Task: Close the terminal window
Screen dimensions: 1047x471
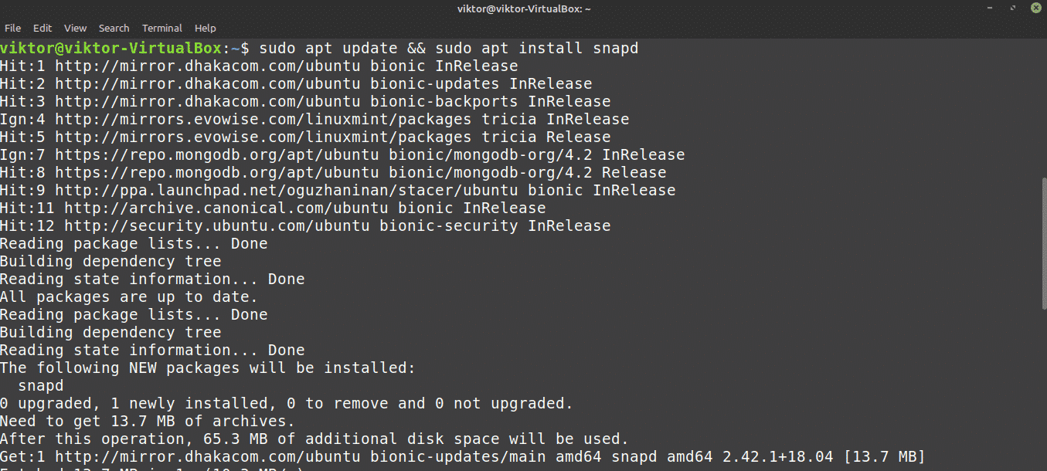Action: click(1035, 8)
